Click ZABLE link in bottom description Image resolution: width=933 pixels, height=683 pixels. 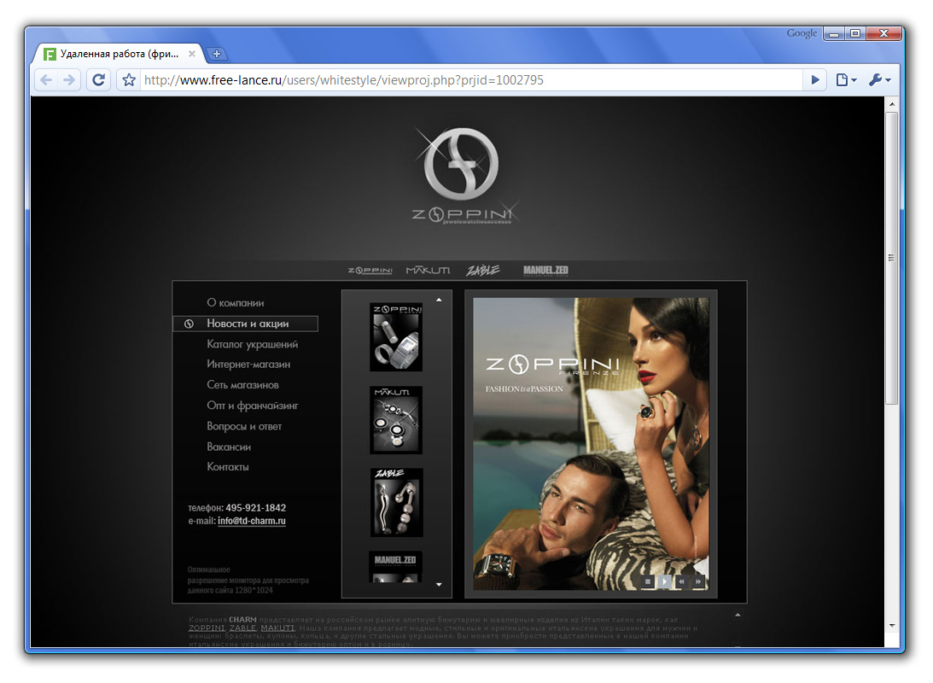(242, 628)
